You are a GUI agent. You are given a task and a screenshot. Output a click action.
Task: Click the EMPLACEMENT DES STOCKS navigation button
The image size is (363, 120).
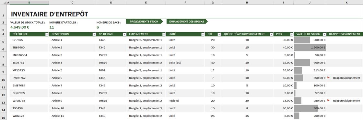click(x=187, y=21)
